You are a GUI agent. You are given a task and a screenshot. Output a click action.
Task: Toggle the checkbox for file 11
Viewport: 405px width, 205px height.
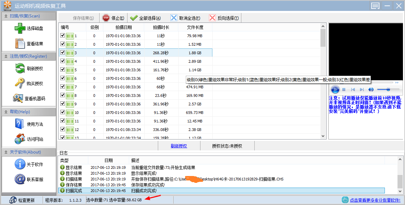pos(62,121)
